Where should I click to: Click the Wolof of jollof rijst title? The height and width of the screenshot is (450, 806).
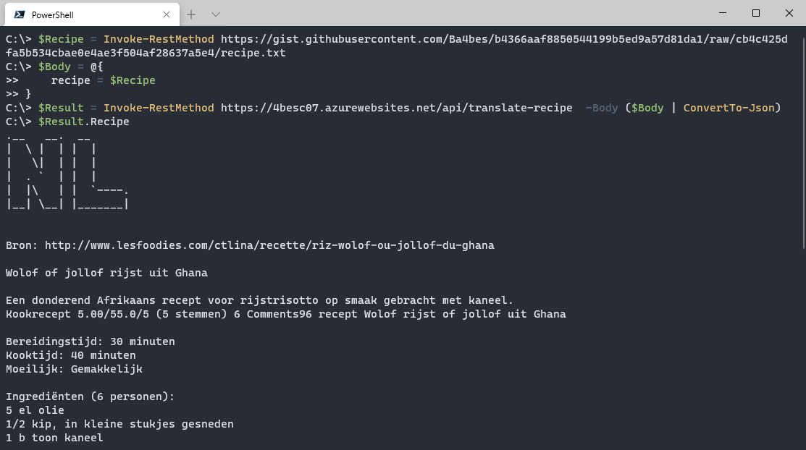106,273
